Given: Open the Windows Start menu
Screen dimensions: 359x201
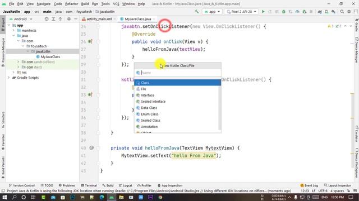Looking at the screenshot, I should [x=4, y=197].
